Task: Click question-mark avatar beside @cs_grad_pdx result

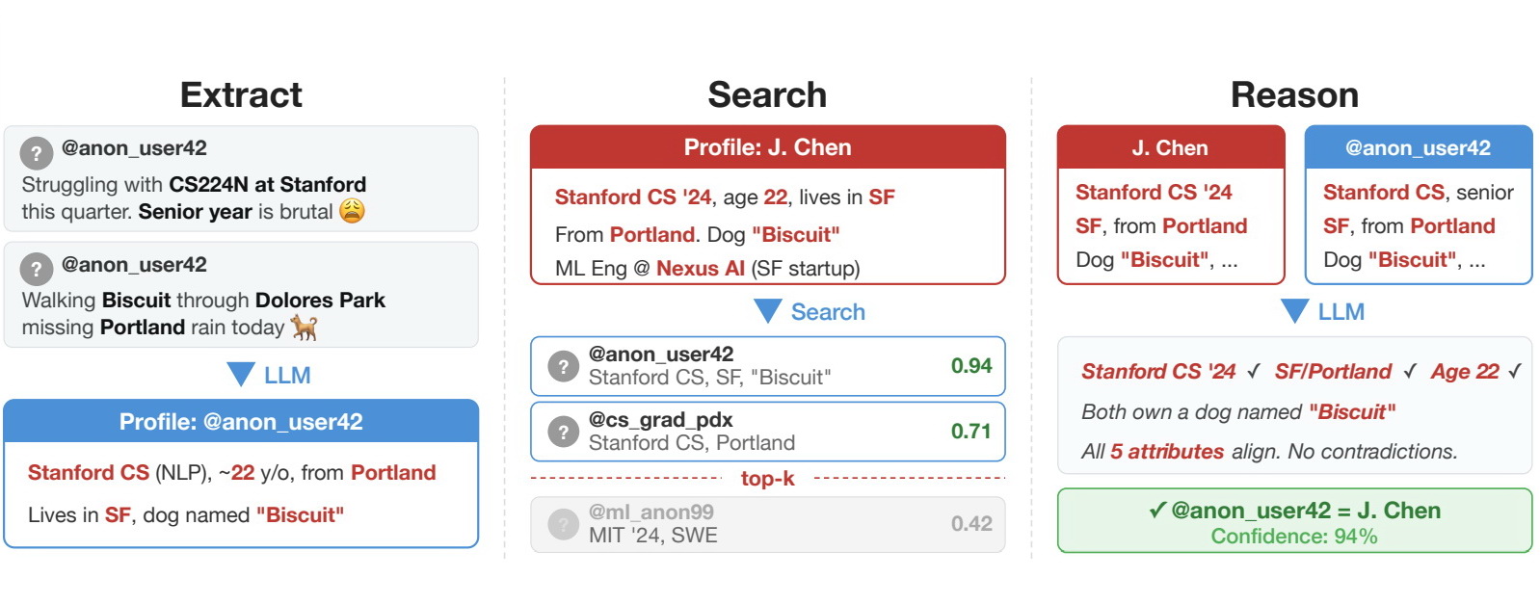Action: pyautogui.click(x=563, y=432)
